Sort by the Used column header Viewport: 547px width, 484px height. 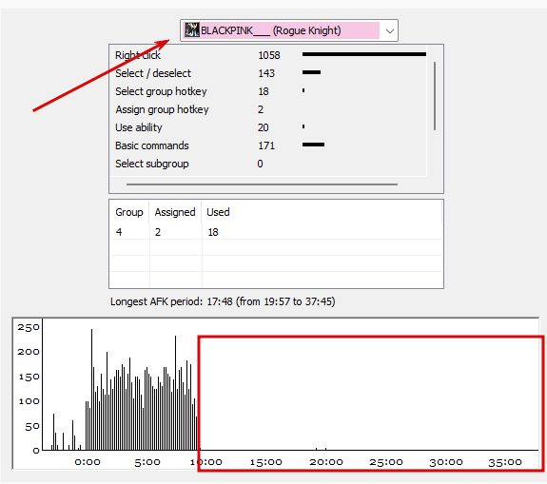click(x=322, y=212)
